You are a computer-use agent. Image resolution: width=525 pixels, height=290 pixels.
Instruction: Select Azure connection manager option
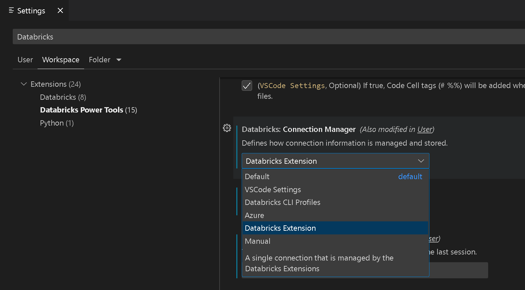pos(335,215)
